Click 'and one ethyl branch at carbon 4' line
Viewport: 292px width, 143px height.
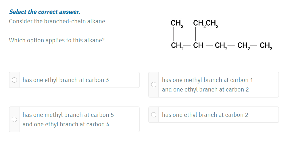(66, 124)
